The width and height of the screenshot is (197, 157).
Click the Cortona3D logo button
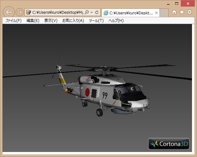(169, 144)
